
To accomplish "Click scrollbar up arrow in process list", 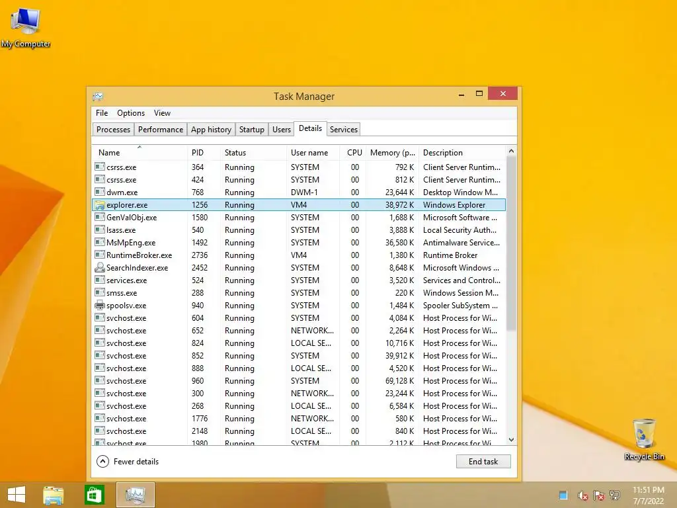I will [x=511, y=151].
